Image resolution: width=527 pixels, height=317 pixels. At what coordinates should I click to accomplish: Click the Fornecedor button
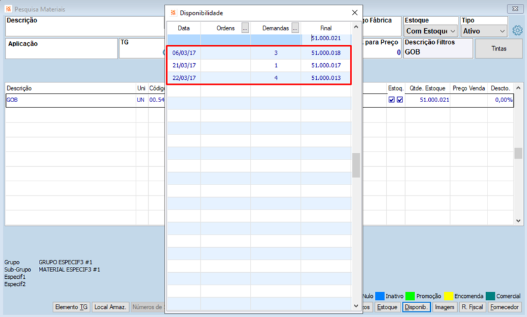point(505,307)
